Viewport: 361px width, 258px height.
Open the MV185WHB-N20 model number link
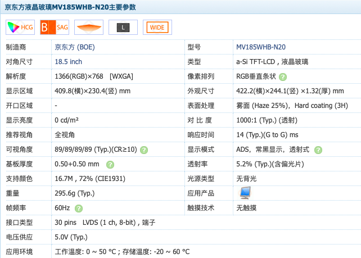click(261, 47)
